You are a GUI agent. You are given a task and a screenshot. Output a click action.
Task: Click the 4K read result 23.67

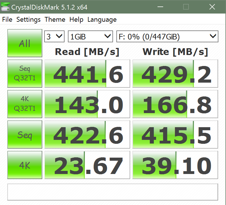(87, 165)
